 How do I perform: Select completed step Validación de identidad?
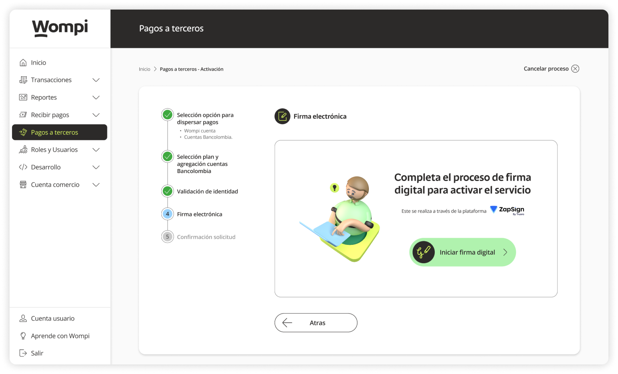click(168, 191)
